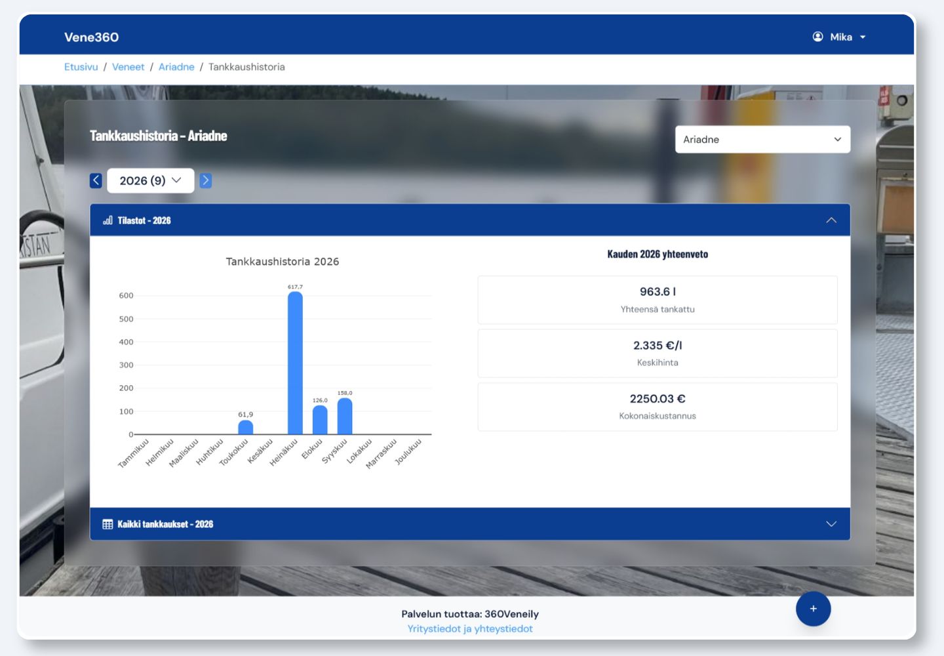Click the Toukokuu bar showing 61,9
Viewport: 944px width, 656px height.
246,427
